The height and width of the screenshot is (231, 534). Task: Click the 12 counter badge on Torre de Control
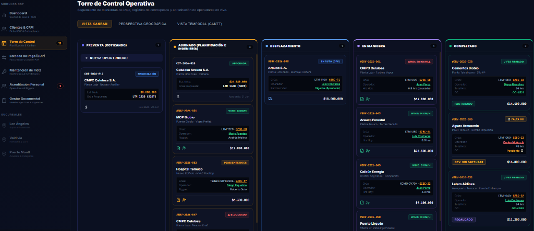pos(59,43)
